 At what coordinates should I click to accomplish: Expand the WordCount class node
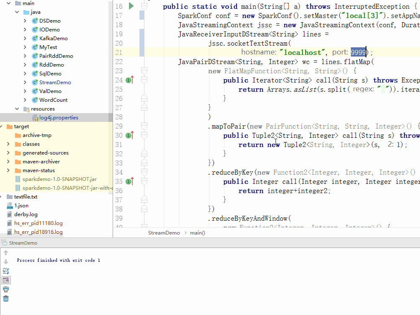(x=25, y=100)
